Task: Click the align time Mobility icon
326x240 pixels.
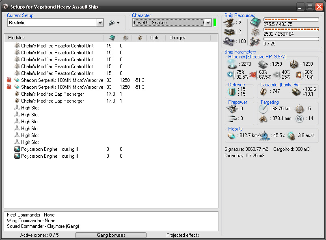Action: click(x=265, y=135)
